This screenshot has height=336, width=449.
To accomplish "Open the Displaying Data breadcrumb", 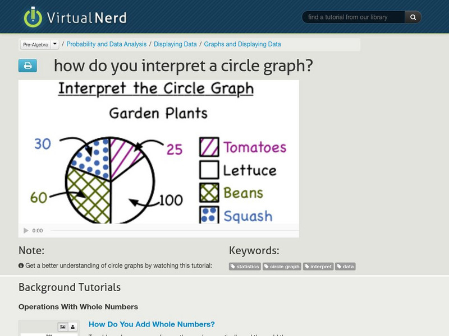I will coord(175,44).
